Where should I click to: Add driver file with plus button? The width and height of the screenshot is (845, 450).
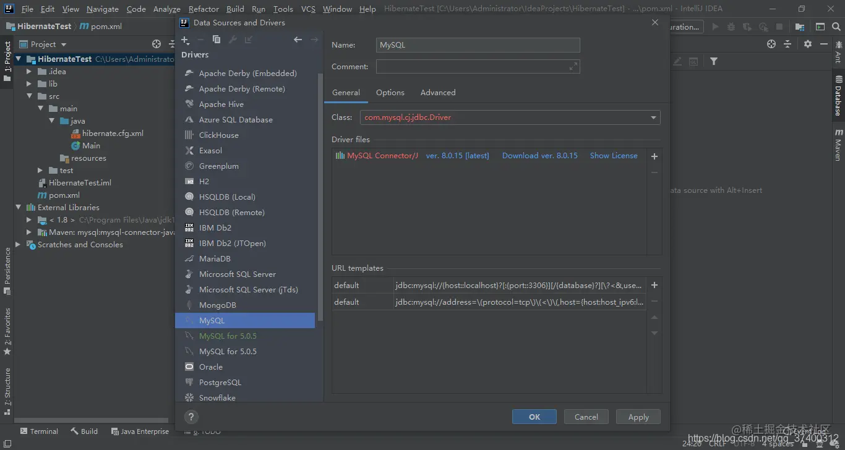click(654, 156)
